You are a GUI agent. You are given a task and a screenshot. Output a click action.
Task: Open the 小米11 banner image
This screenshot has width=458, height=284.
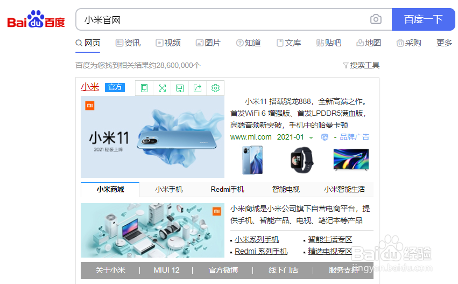152,137
